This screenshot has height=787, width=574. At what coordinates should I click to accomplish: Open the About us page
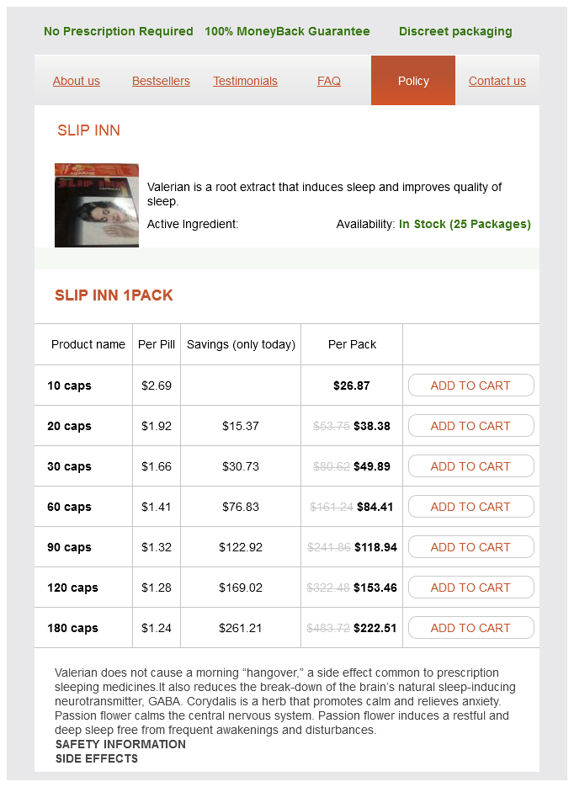[77, 81]
